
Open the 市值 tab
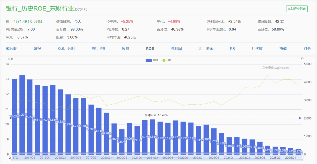pos(283,49)
